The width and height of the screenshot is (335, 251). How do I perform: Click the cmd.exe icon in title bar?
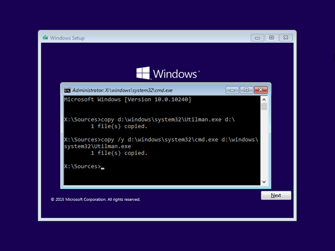click(x=68, y=90)
